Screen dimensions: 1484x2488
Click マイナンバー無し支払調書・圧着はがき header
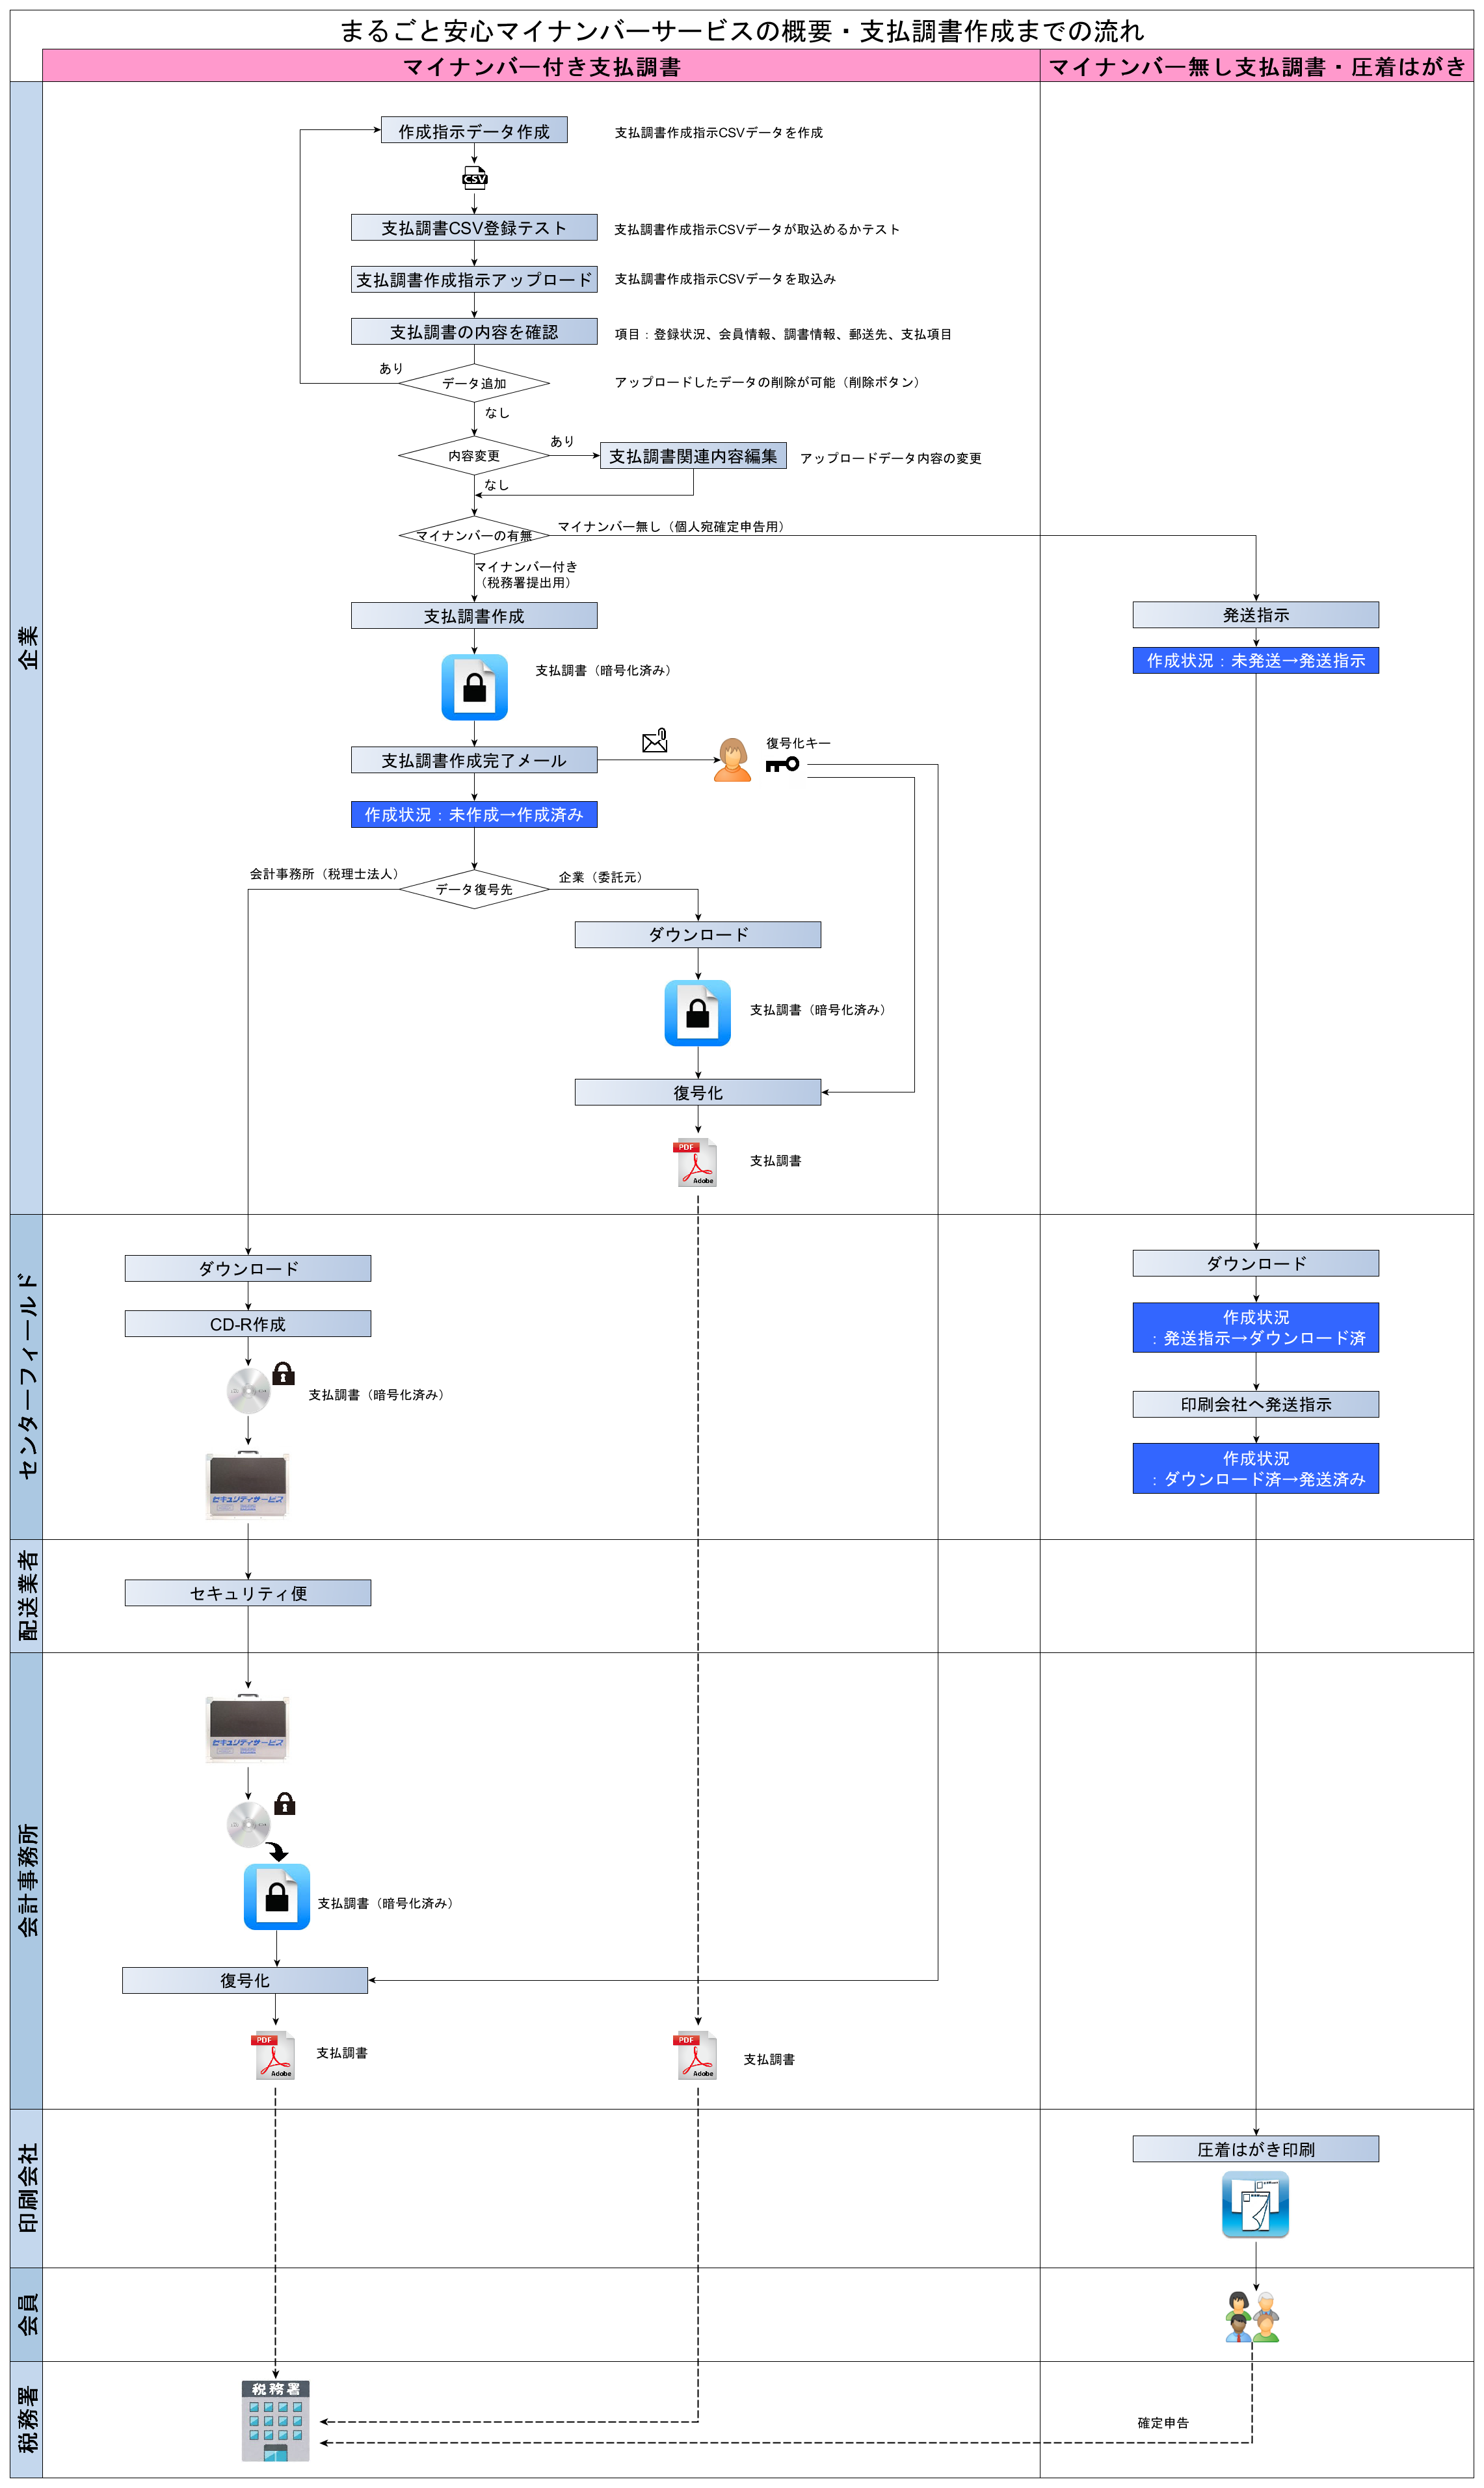click(x=1257, y=66)
